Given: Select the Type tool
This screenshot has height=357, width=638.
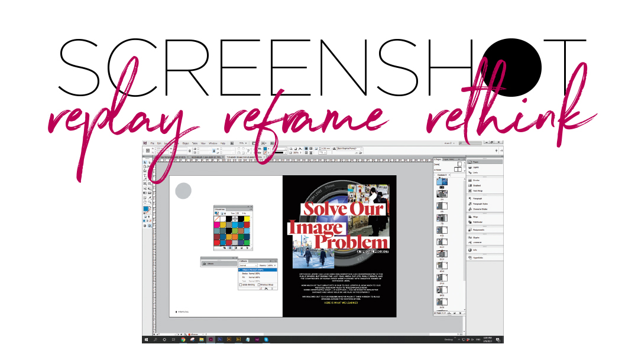Looking at the screenshot, I should [x=145, y=176].
